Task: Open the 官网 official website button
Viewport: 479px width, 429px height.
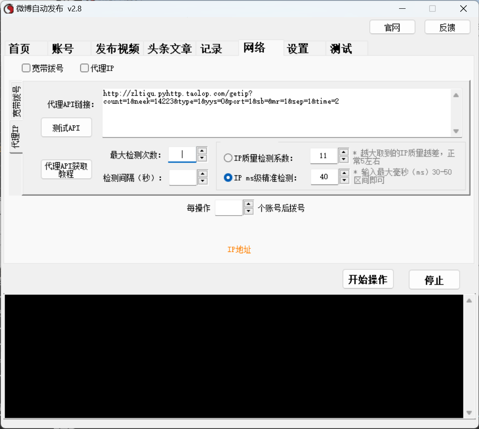Action: click(x=392, y=28)
